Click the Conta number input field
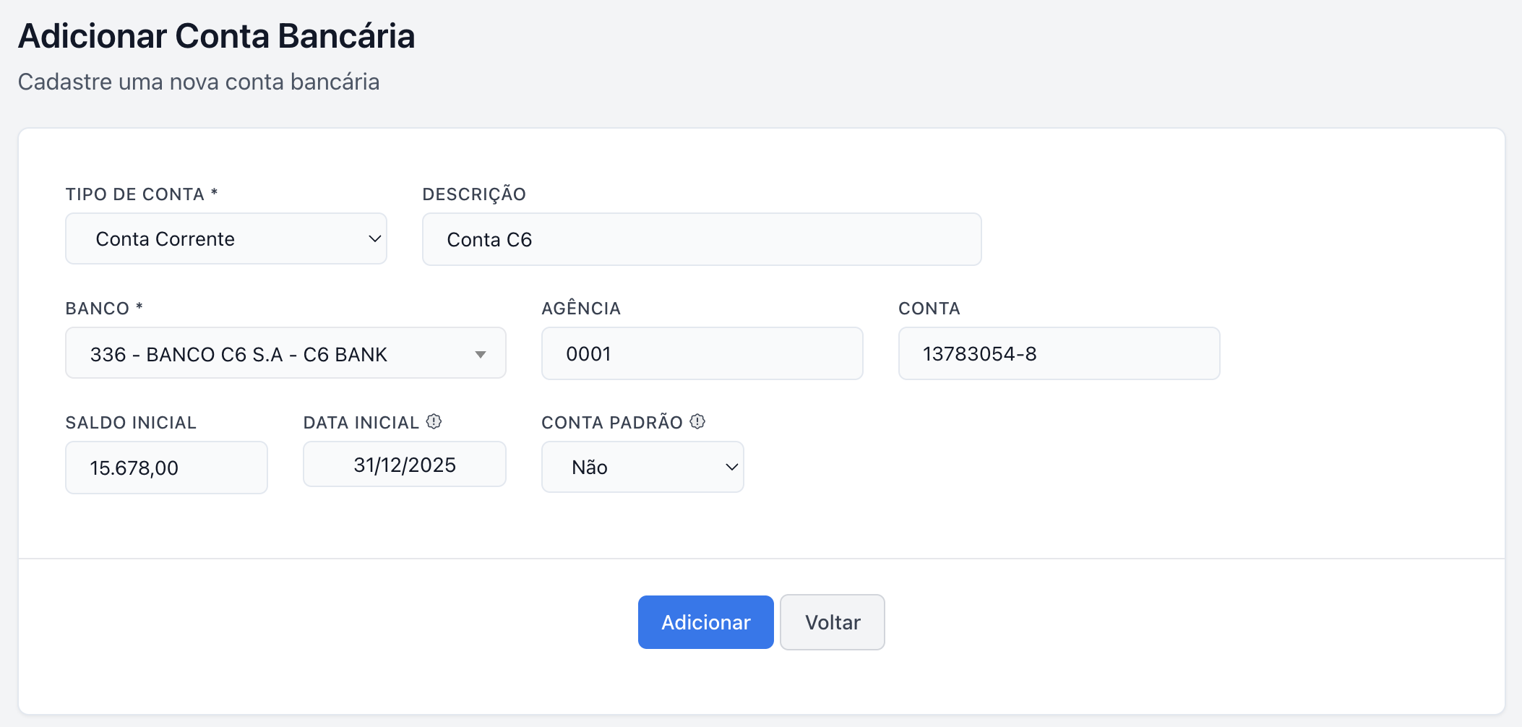Image resolution: width=1522 pixels, height=727 pixels. [x=1059, y=353]
